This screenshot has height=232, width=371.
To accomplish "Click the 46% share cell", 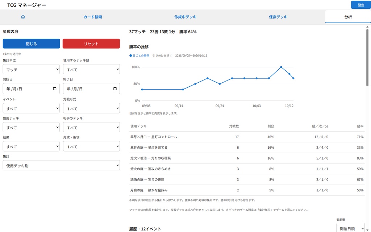I will pos(271,137).
